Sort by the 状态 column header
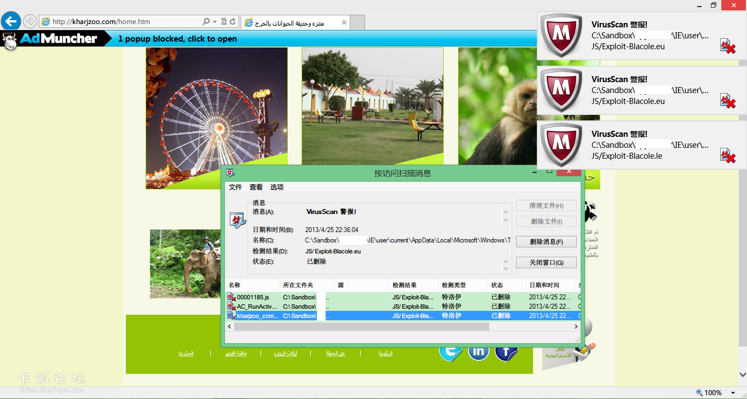The image size is (747, 399). tap(506, 285)
